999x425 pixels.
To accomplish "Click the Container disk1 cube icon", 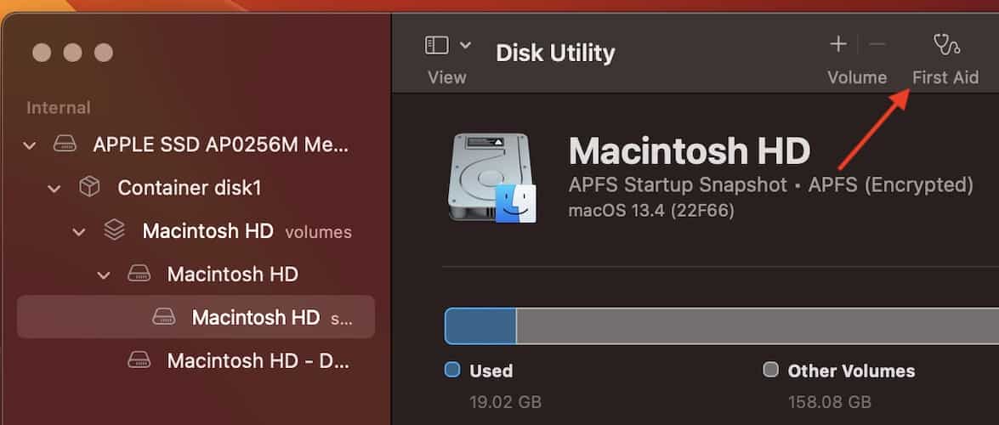I will coord(89,188).
